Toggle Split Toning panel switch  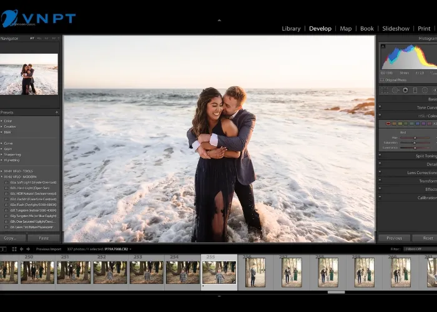pyautogui.click(x=380, y=155)
